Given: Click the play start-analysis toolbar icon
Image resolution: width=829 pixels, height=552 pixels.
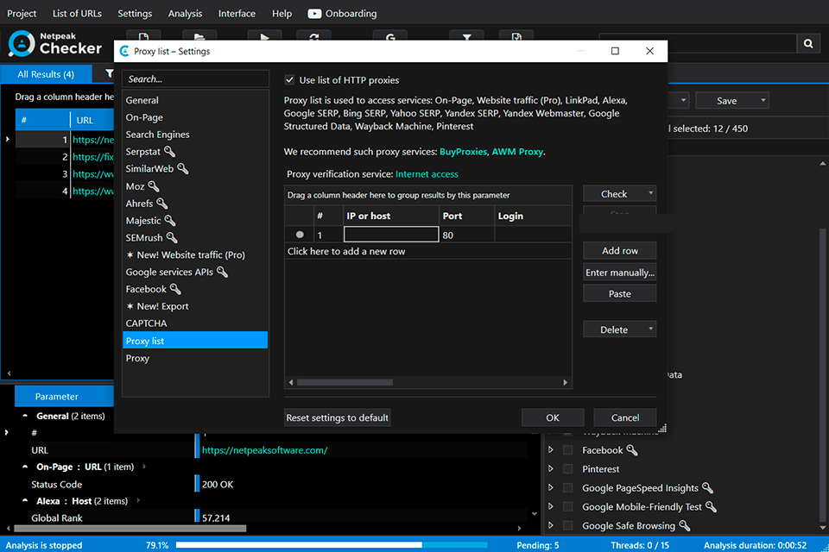Looking at the screenshot, I should point(264,37).
